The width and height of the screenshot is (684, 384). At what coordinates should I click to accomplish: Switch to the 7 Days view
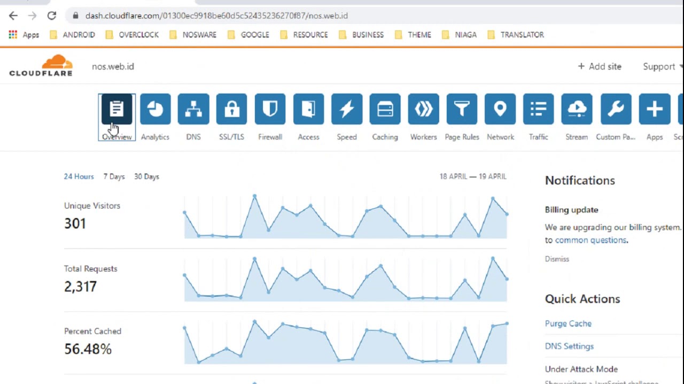pos(114,177)
